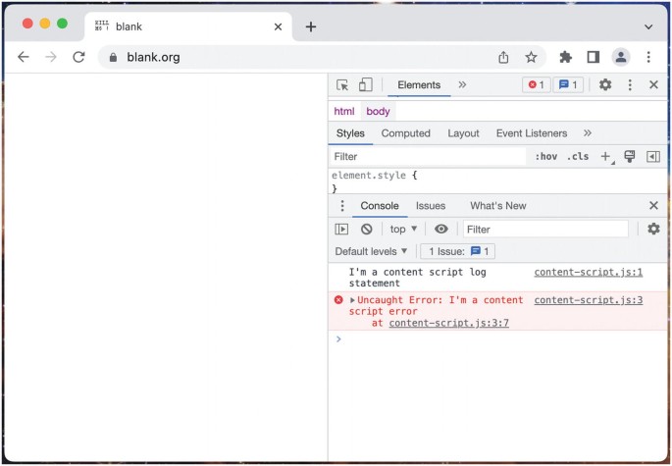The height and width of the screenshot is (466, 672).
Task: Click the 1 Issue button
Action: click(457, 251)
